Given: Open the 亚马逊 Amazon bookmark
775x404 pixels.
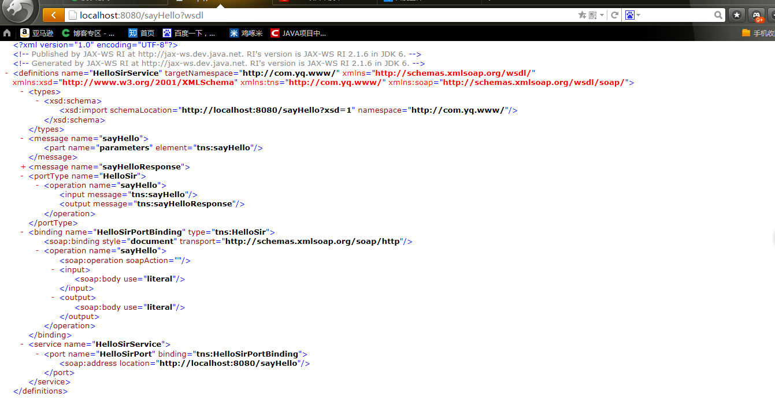Looking at the screenshot, I should point(36,33).
